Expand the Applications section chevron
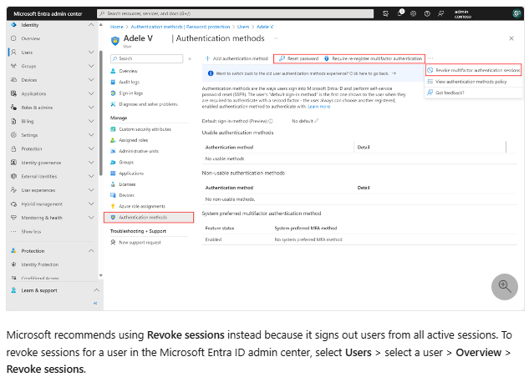This screenshot has height=377, width=529. tap(91, 93)
